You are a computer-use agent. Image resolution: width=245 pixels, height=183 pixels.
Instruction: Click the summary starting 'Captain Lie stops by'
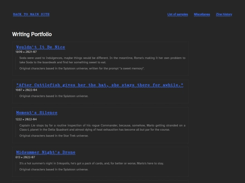pos(103,127)
